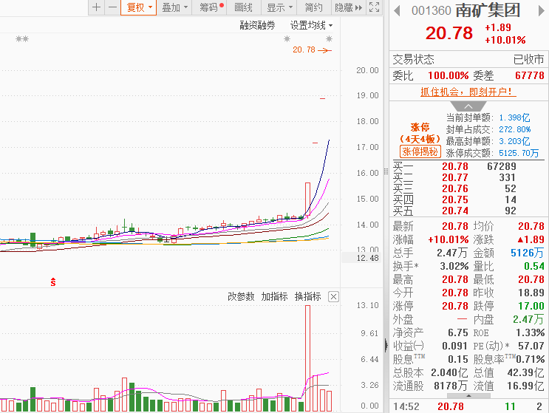The height and width of the screenshot is (413, 549).
Task: Go to previous stock arrow
Action: (397, 11)
